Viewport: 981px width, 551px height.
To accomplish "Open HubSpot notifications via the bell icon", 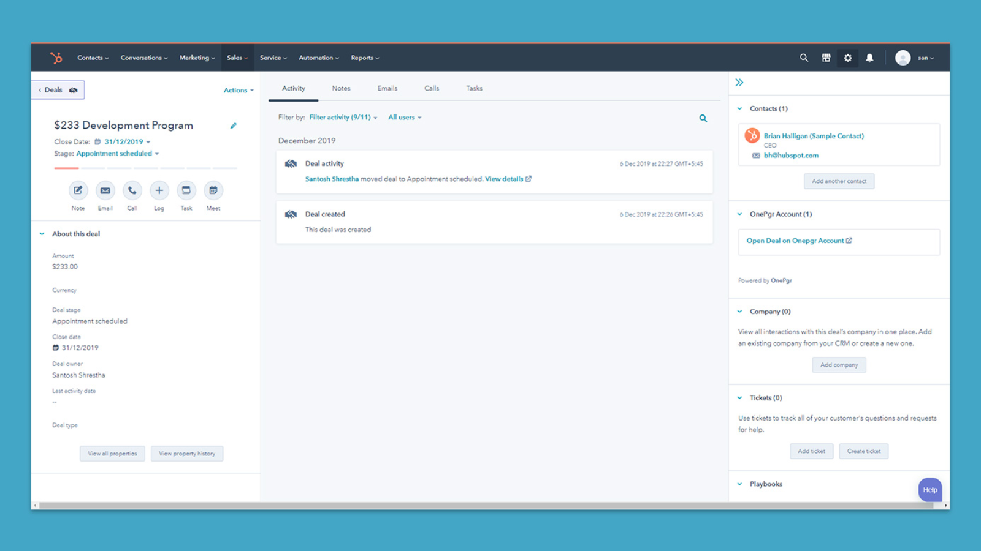I will (869, 58).
